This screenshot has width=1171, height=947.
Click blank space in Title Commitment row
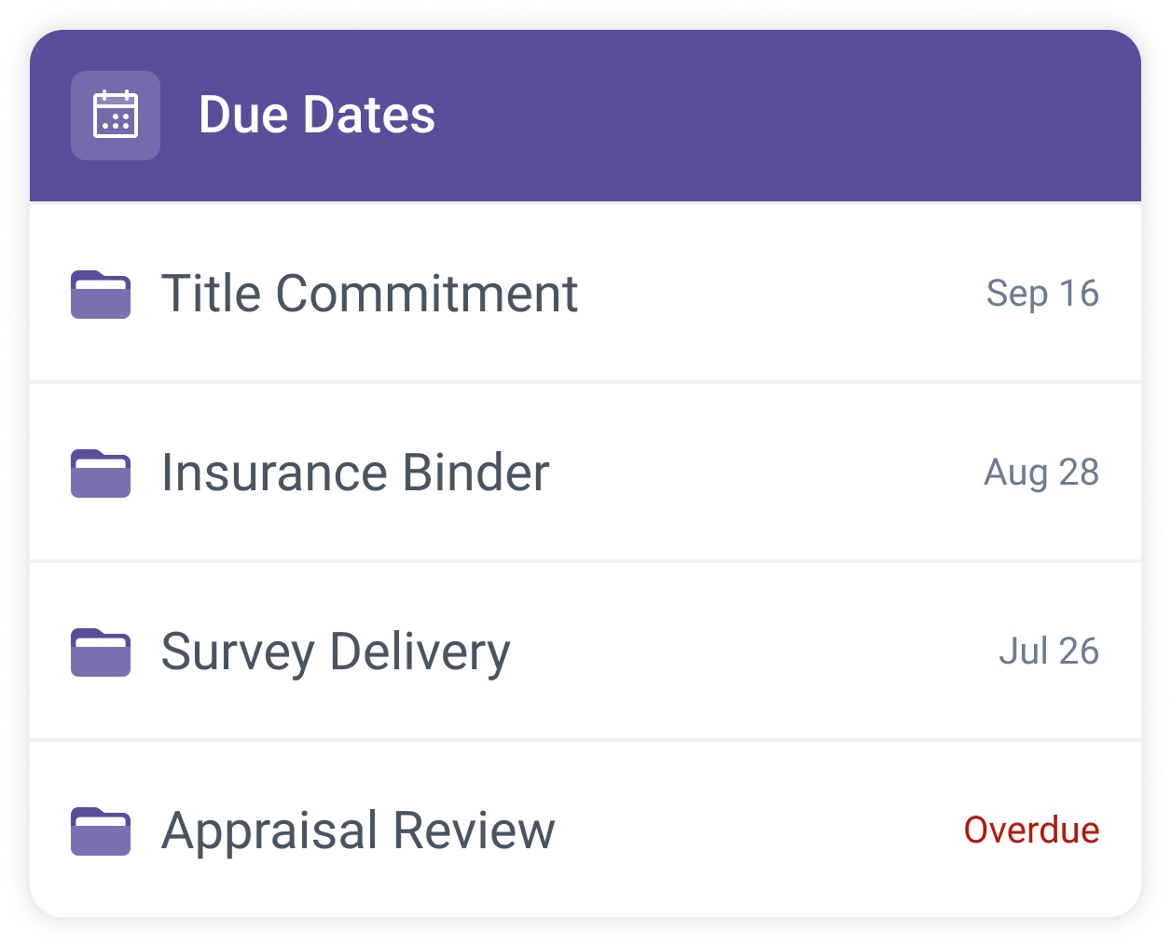pos(783,294)
